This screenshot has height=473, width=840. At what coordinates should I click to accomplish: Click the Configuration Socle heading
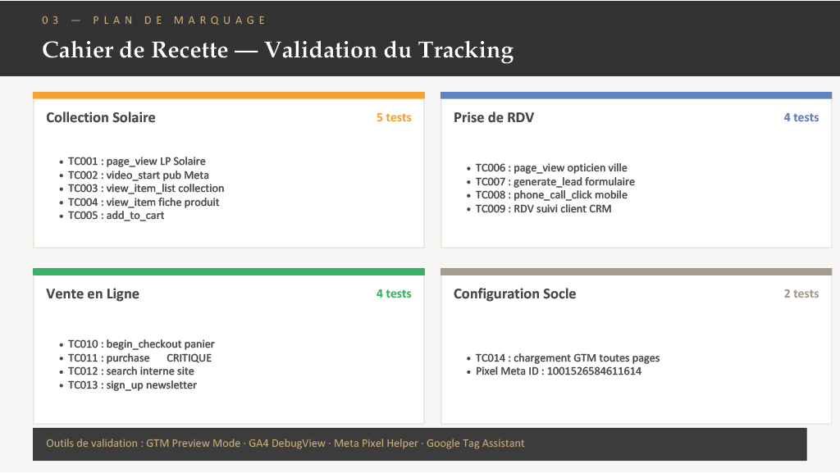[515, 293]
